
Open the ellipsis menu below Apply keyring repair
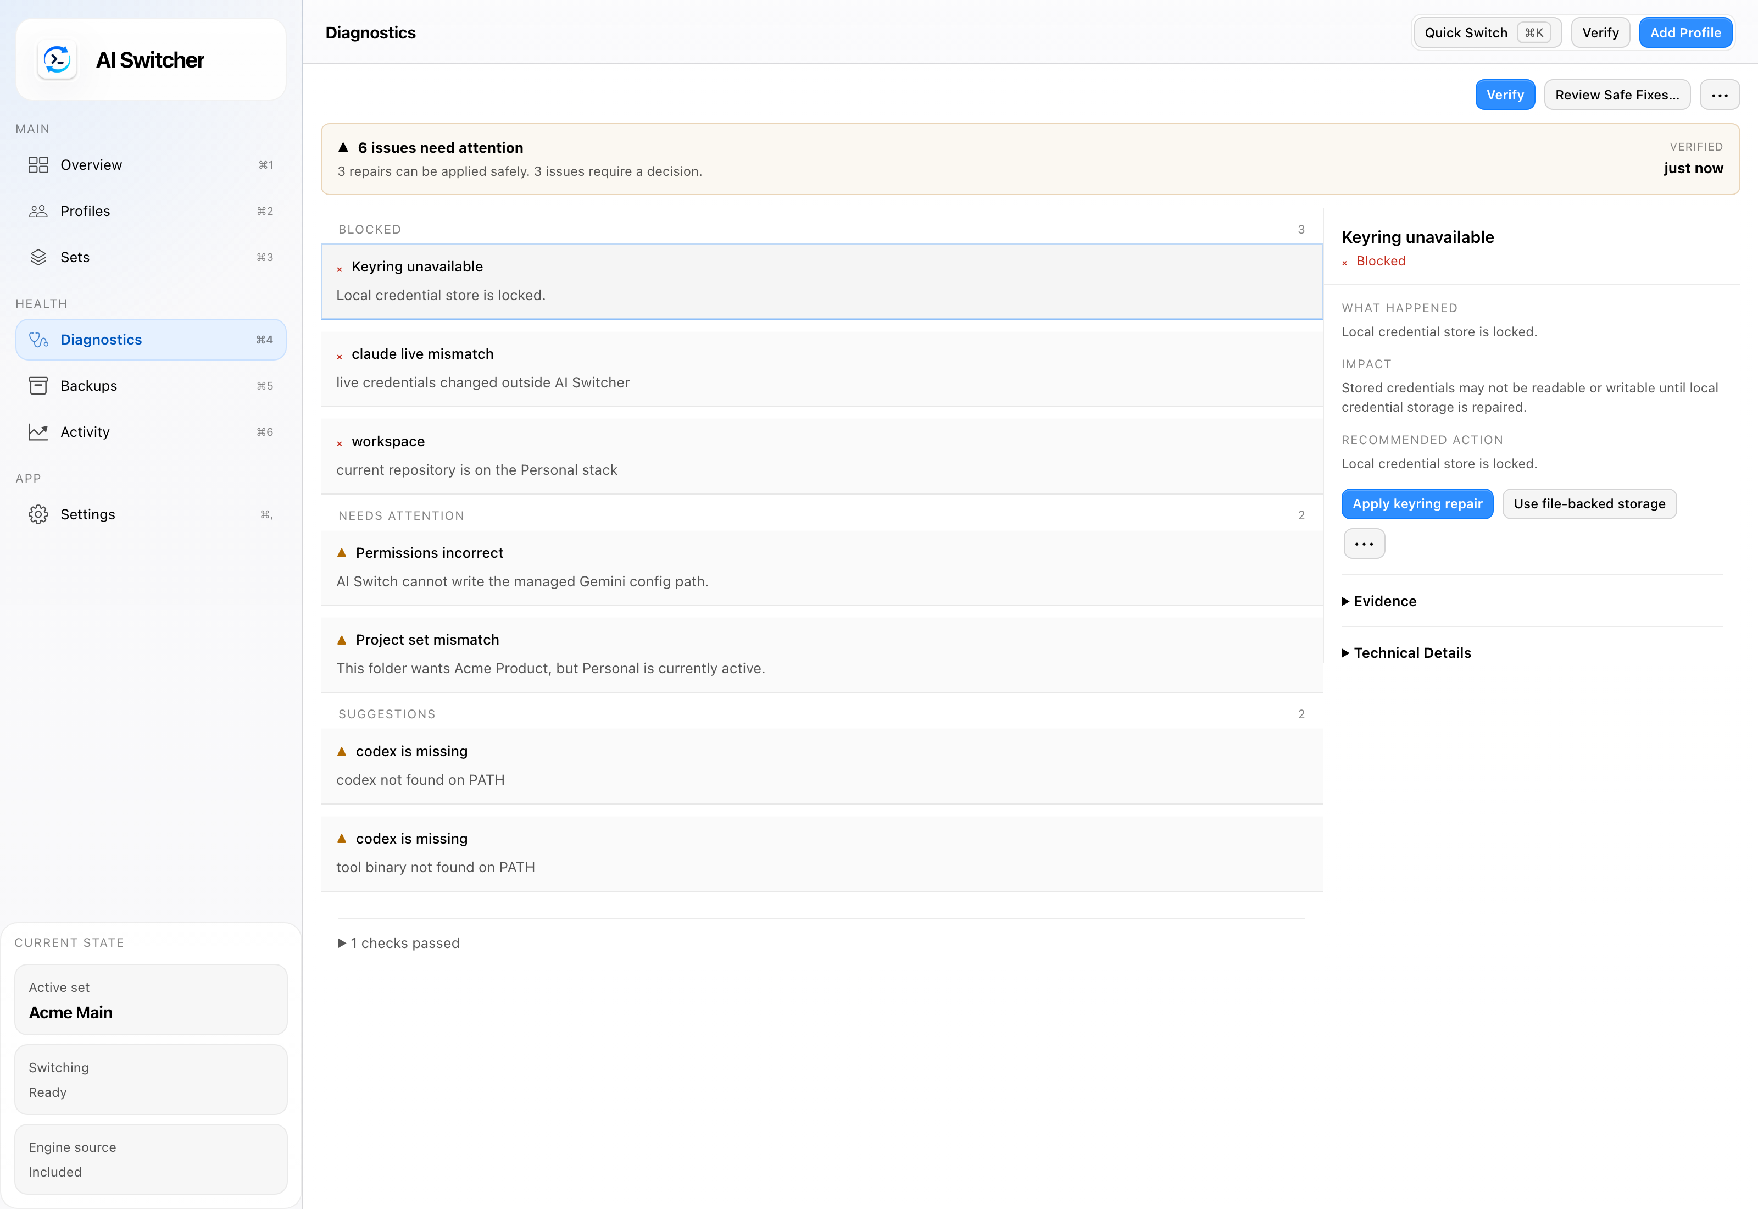(1364, 544)
